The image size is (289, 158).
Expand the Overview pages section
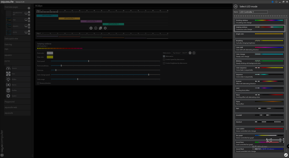[17, 7]
